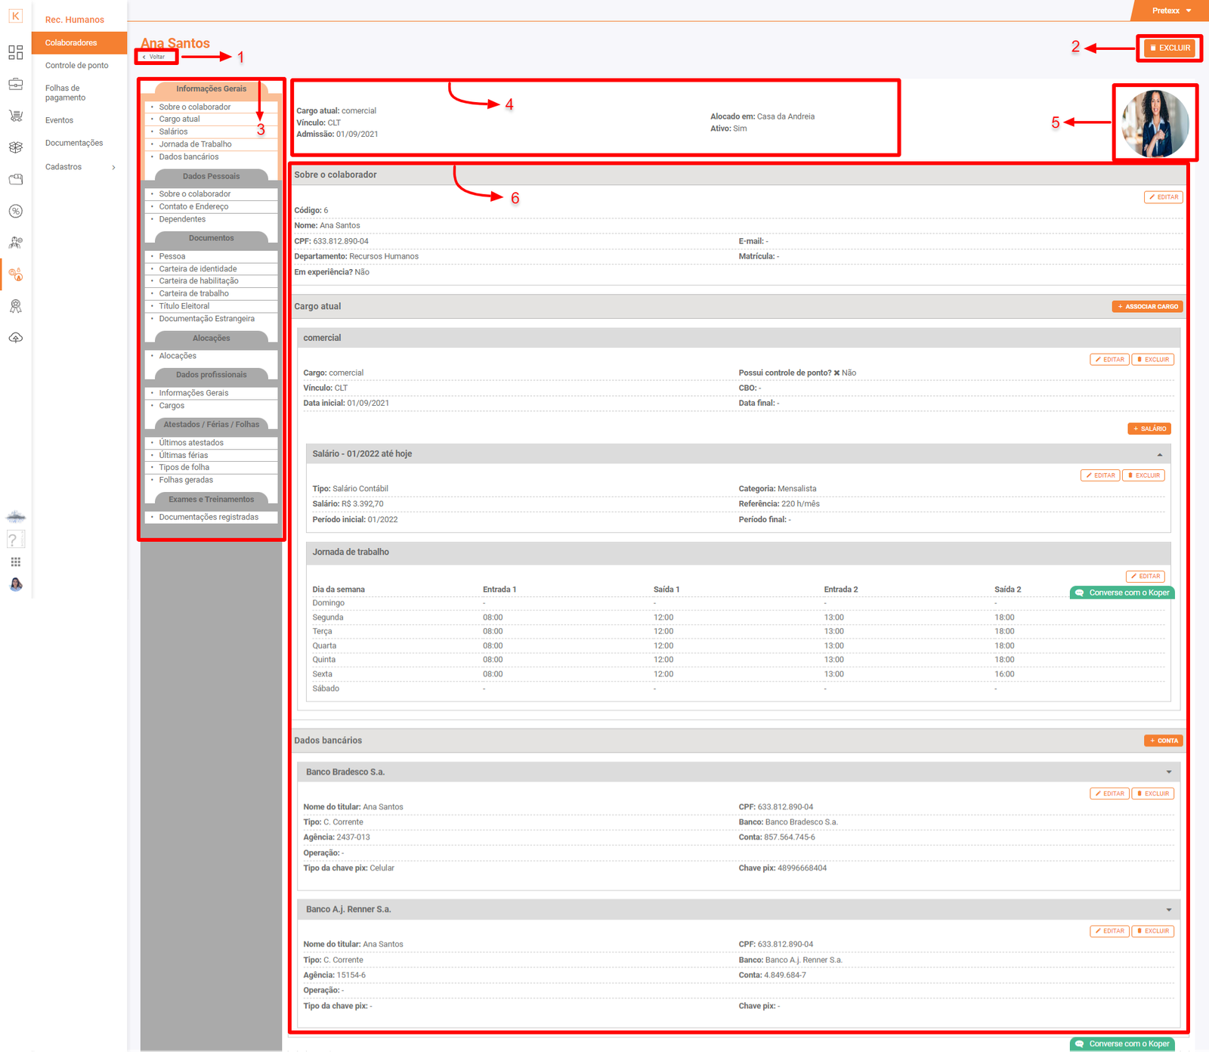Click the award ribbon sidebar icon
Viewport: 1209px width, 1052px height.
pos(15,306)
